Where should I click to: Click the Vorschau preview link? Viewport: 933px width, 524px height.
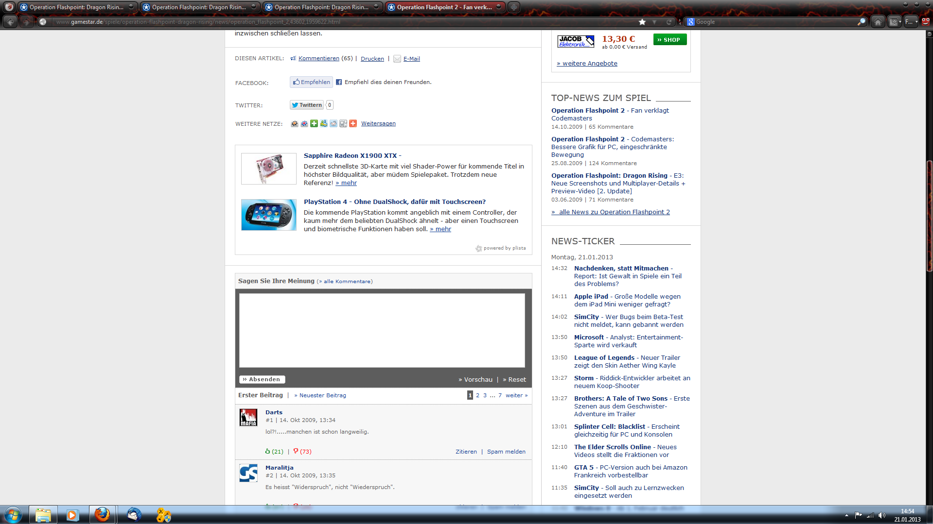tap(475, 380)
